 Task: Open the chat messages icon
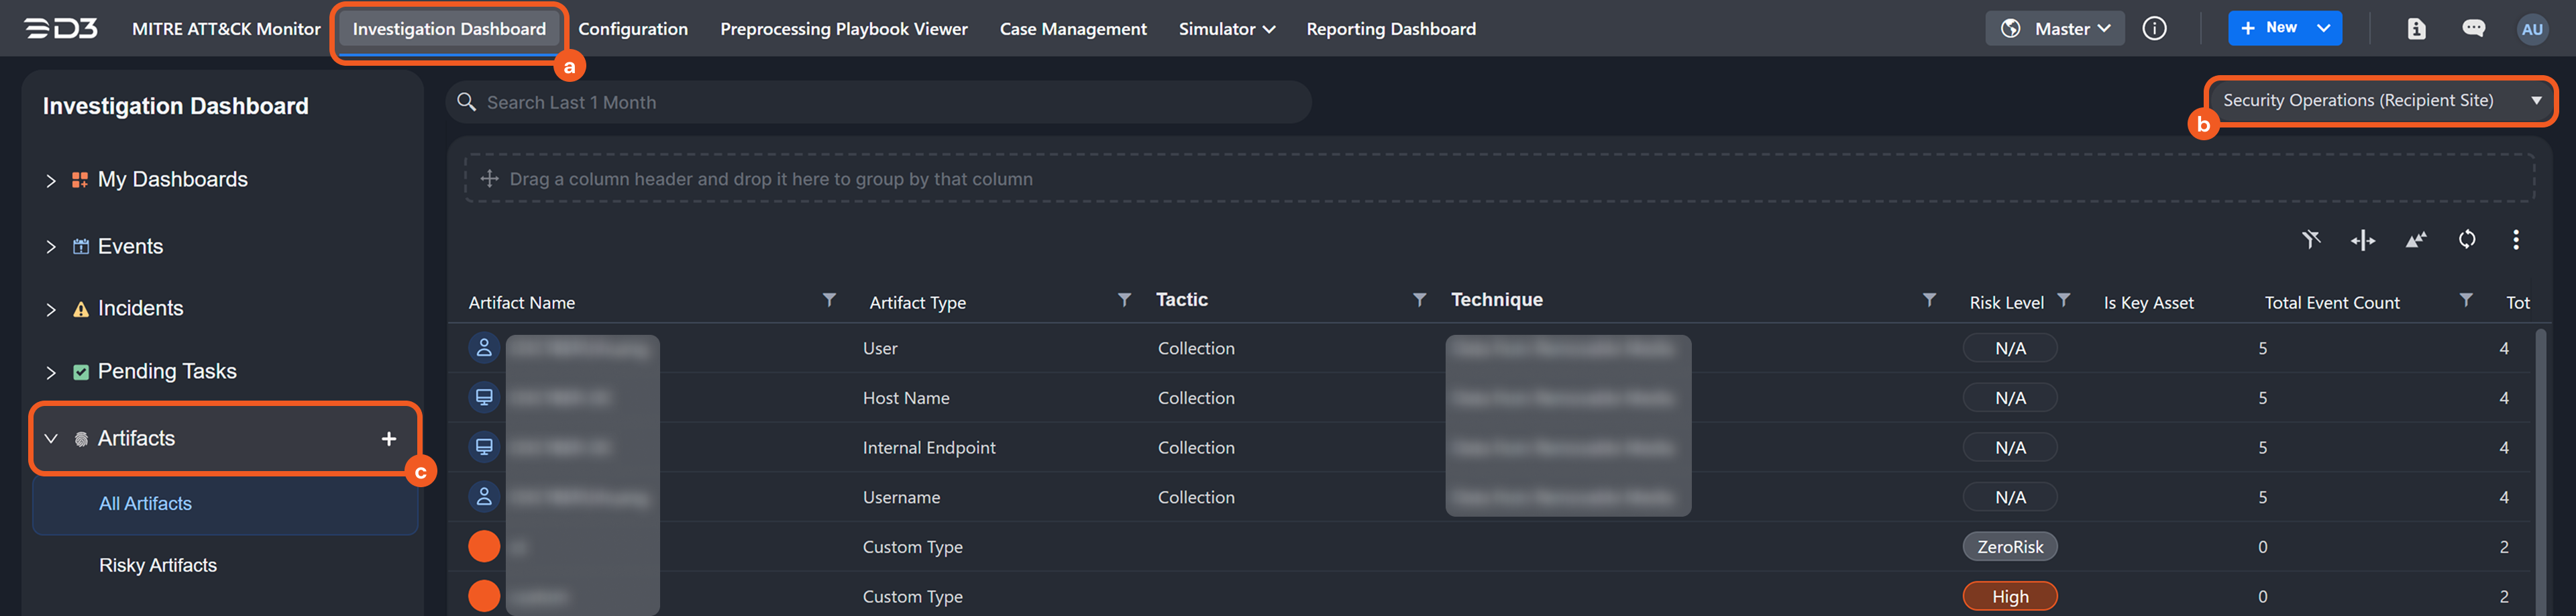click(2473, 29)
